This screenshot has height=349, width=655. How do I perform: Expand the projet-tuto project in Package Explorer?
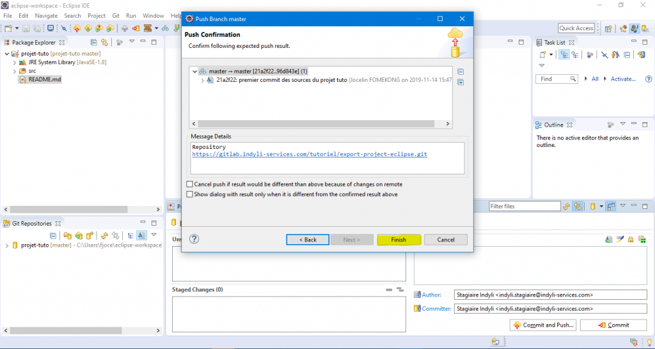[x=6, y=54]
